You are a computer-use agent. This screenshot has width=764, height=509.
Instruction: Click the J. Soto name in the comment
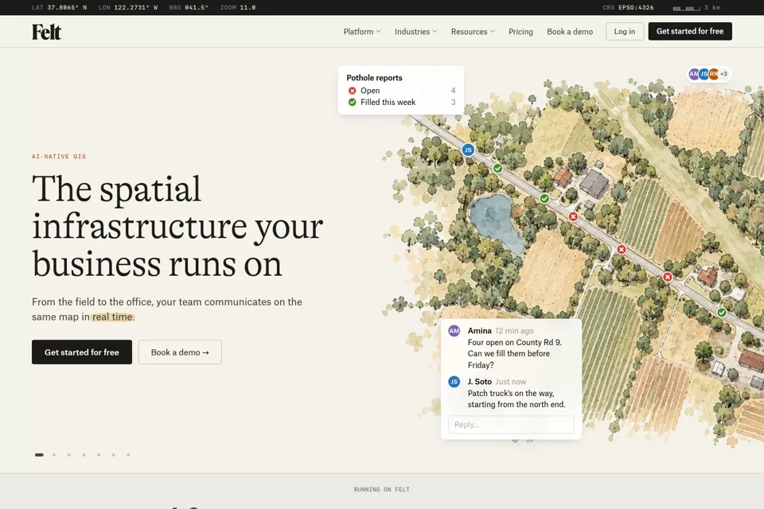pyautogui.click(x=479, y=382)
